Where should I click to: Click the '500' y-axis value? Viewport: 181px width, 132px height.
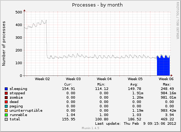point(19,12)
